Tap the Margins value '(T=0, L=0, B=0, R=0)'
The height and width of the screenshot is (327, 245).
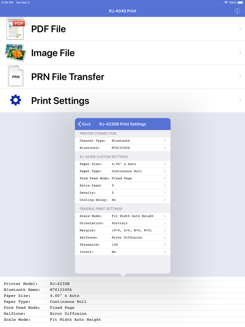(x=132, y=230)
